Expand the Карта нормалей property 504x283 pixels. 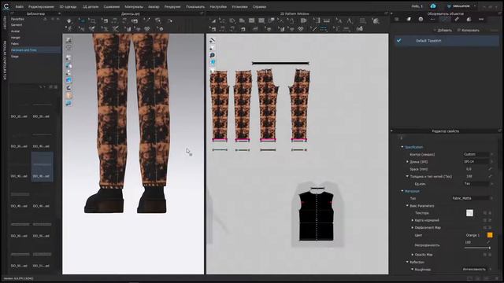413,220
